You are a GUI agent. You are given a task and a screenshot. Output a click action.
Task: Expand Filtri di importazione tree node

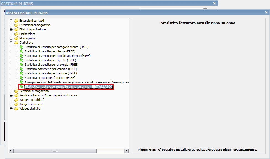coord(11,29)
